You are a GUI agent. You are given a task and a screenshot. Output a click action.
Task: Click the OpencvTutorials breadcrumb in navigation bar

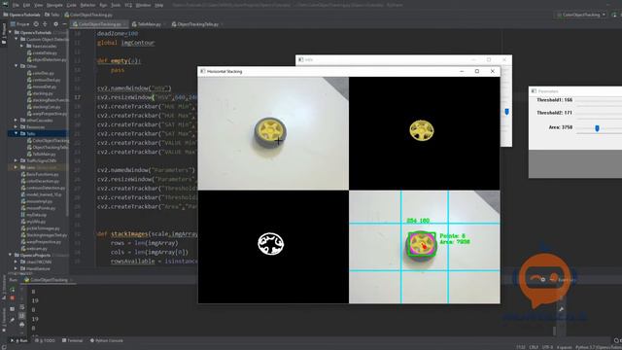pyautogui.click(x=21, y=15)
